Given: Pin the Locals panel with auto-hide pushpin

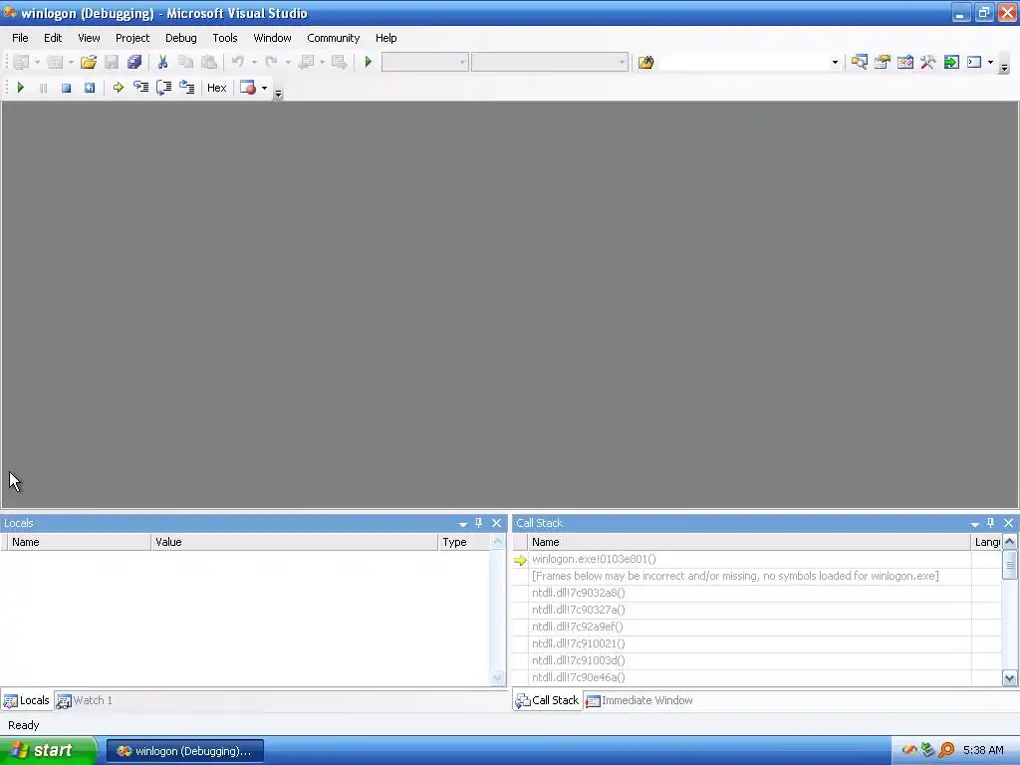Looking at the screenshot, I should (x=479, y=523).
